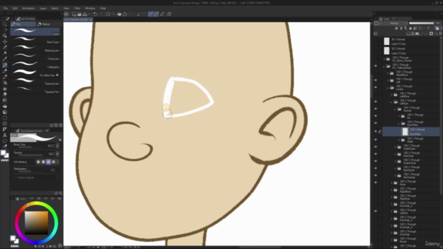Image resolution: width=443 pixels, height=249 pixels.
Task: Select the Eyedropper tool
Action: [x=5, y=59]
